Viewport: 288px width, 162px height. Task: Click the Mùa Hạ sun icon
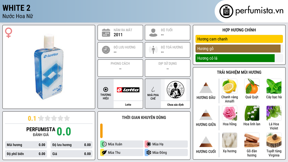point(148,144)
